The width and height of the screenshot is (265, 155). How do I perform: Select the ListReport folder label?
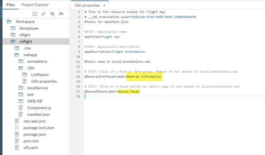tap(40, 75)
